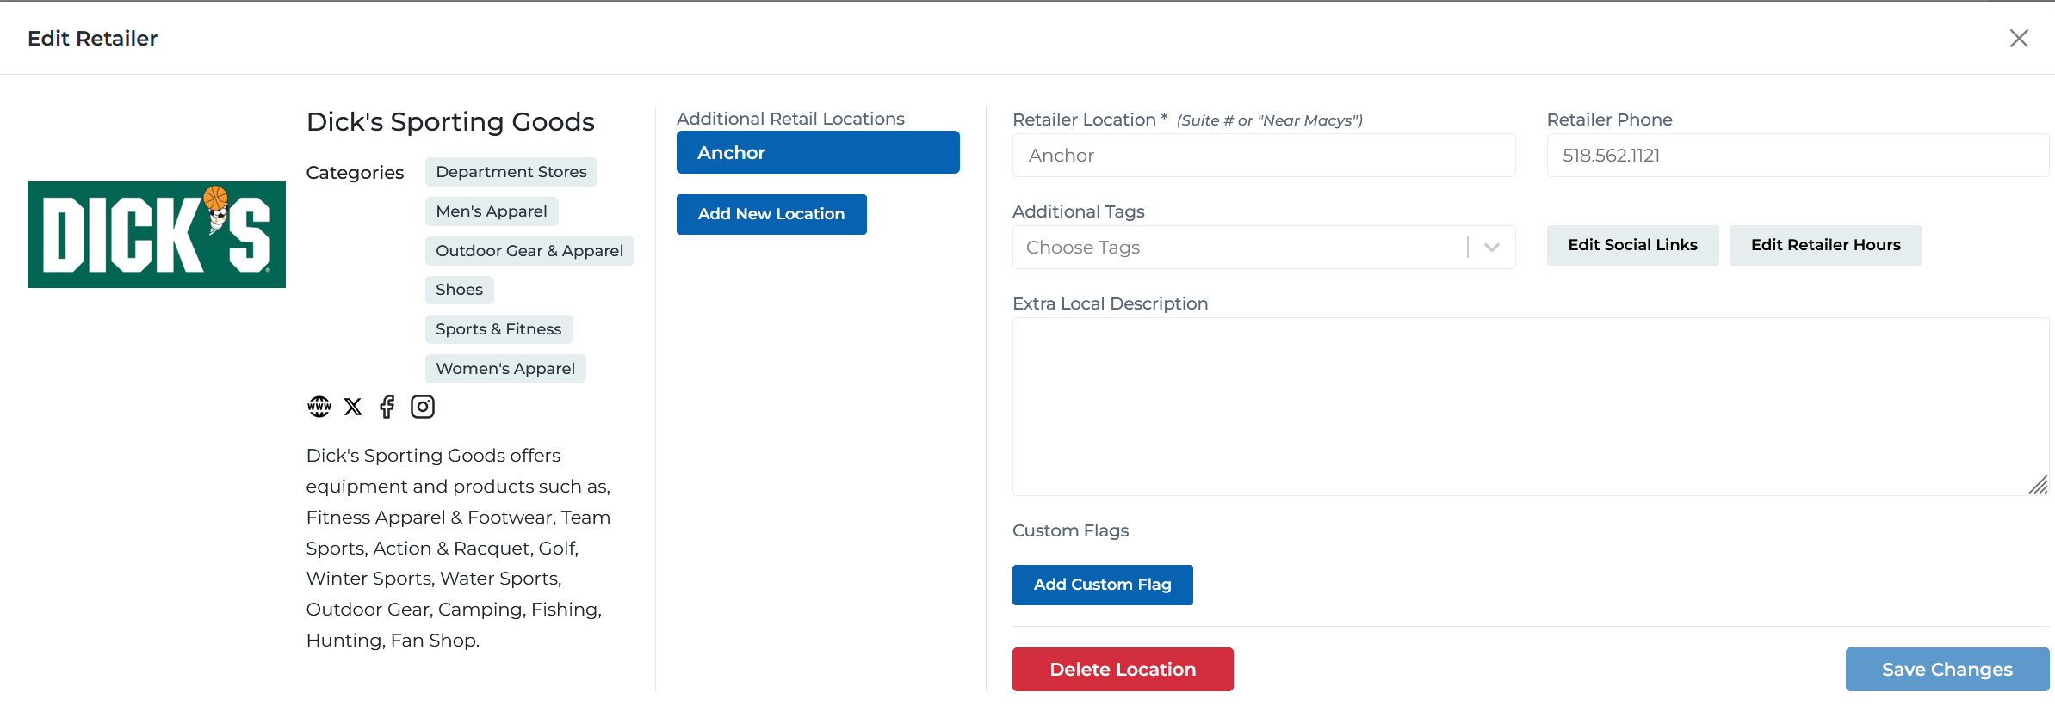The height and width of the screenshot is (705, 2055).
Task: Click Edit Retailer Hours button
Action: point(1826,245)
